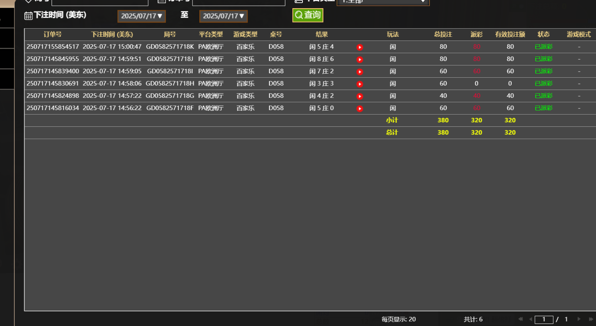Open the end date dropdown after 至

223,17
